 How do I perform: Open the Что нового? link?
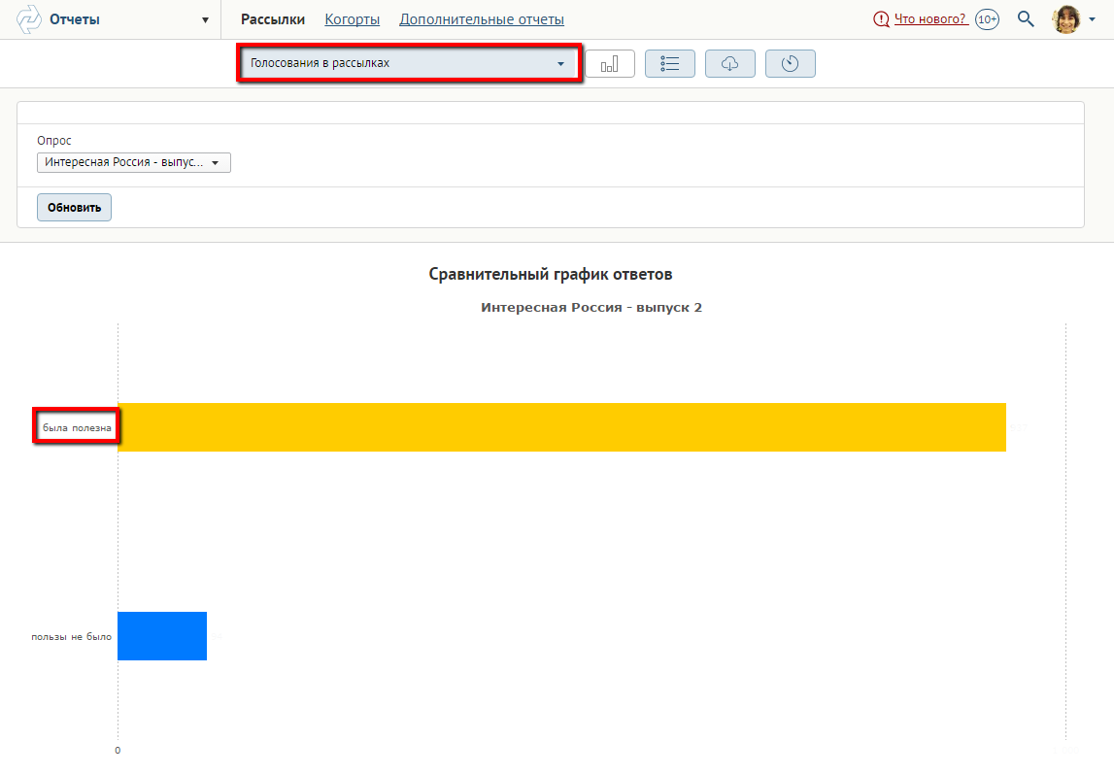(x=928, y=19)
